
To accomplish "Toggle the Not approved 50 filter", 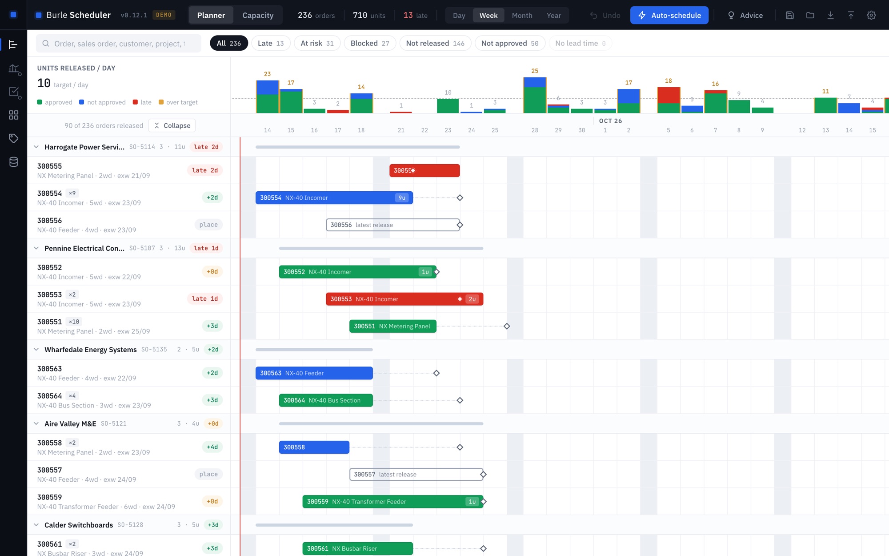I will [510, 43].
